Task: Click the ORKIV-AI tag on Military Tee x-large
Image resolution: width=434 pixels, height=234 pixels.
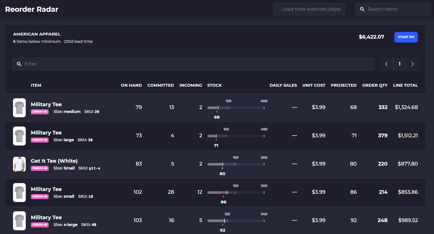Action: coord(40,225)
